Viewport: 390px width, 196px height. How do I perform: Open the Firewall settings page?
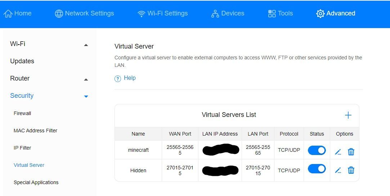[22, 113]
